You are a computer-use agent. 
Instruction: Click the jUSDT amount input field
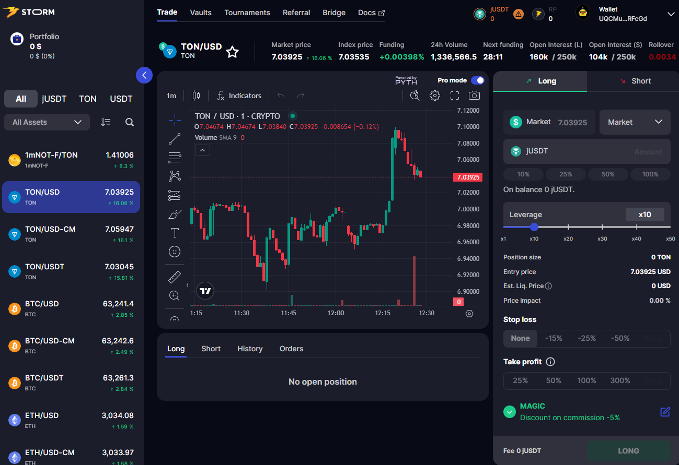tap(587, 151)
